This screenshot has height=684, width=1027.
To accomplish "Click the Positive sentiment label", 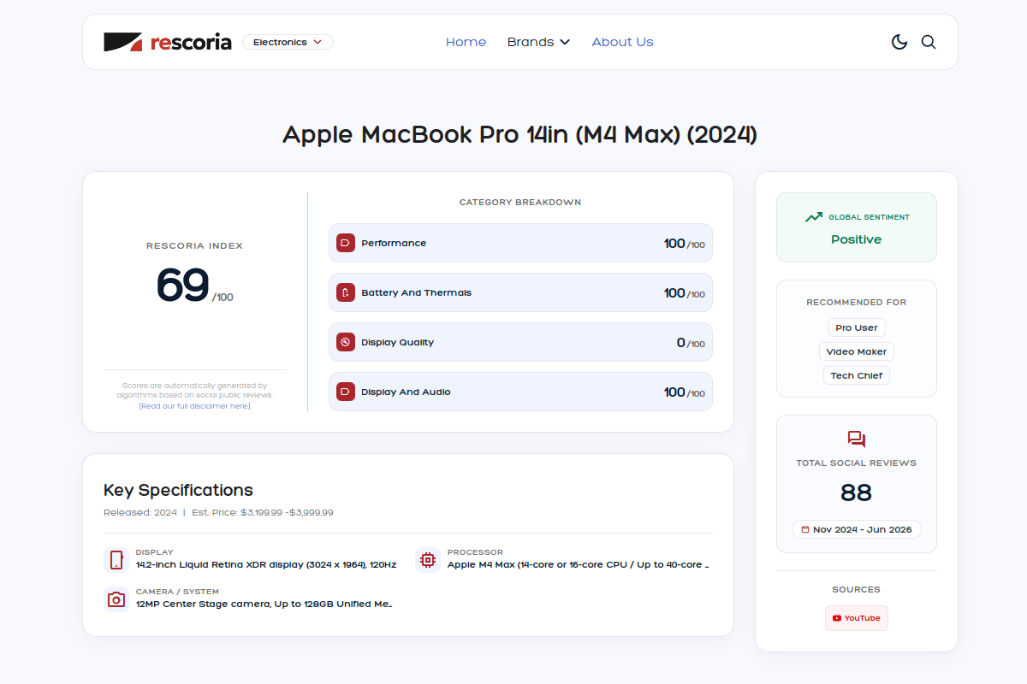I will (857, 239).
